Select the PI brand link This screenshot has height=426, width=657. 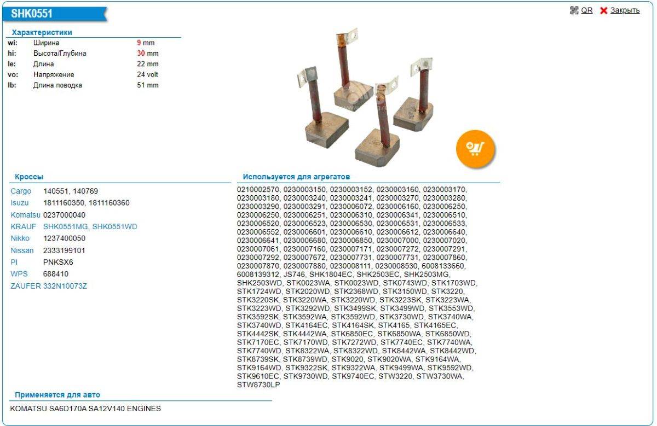pos(14,262)
